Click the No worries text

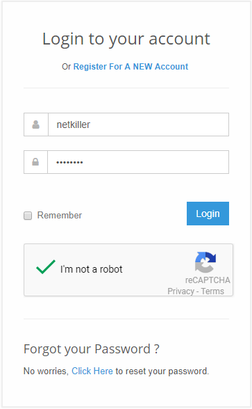46,371
